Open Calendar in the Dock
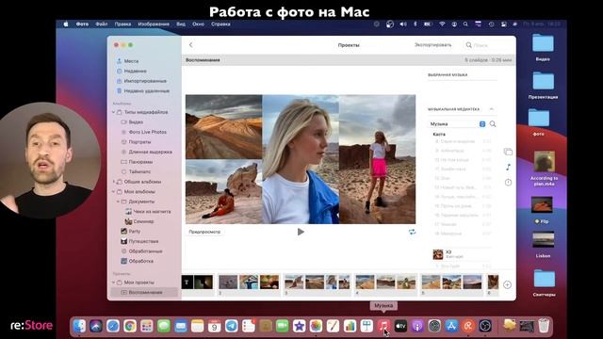Screen dimensions: 603x339 tap(215, 326)
